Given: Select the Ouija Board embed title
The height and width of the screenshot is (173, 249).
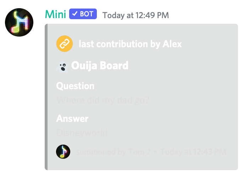Looking at the screenshot, I should point(100,65).
